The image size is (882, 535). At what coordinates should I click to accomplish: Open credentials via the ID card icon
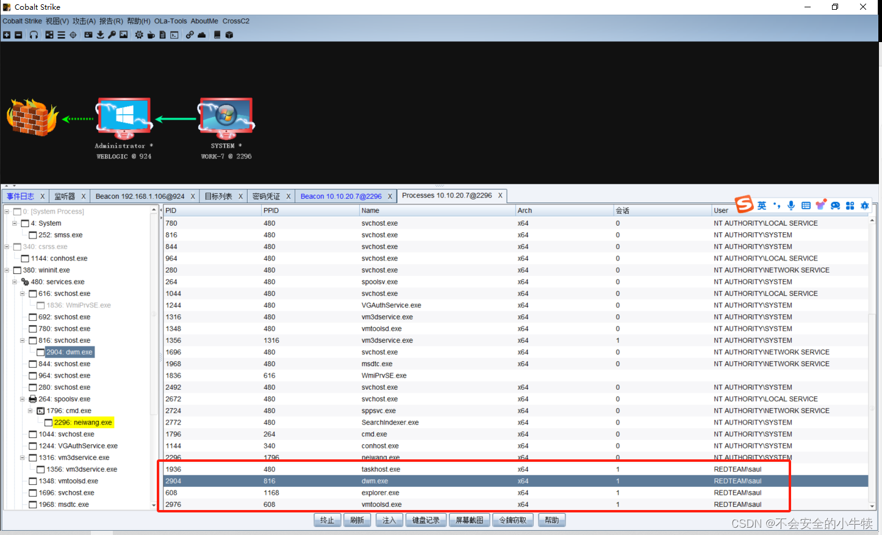pos(88,35)
